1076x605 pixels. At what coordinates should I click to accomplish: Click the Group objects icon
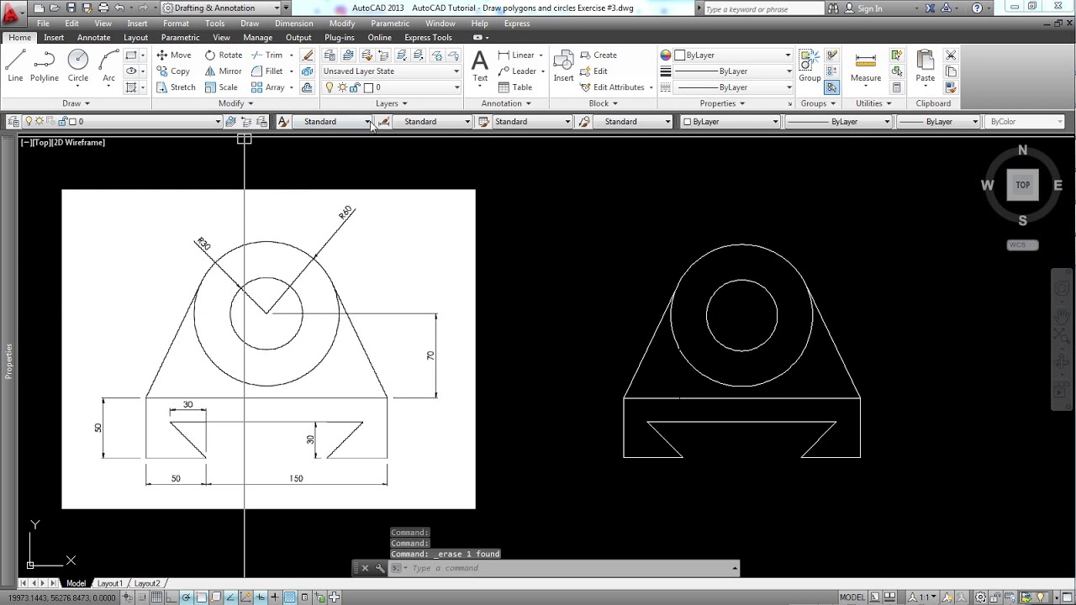click(x=810, y=67)
